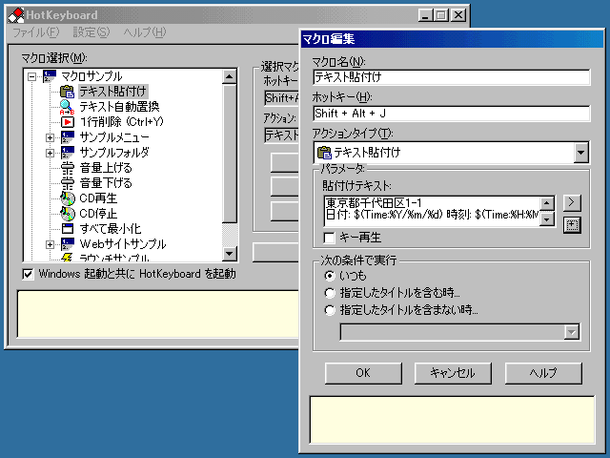Select the いつも radio button

(330, 276)
